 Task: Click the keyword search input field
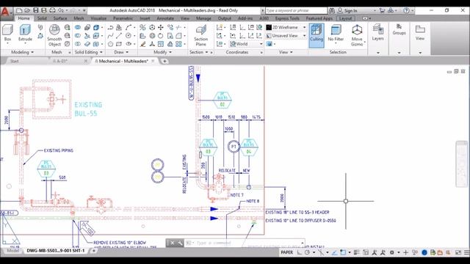tap(296, 10)
